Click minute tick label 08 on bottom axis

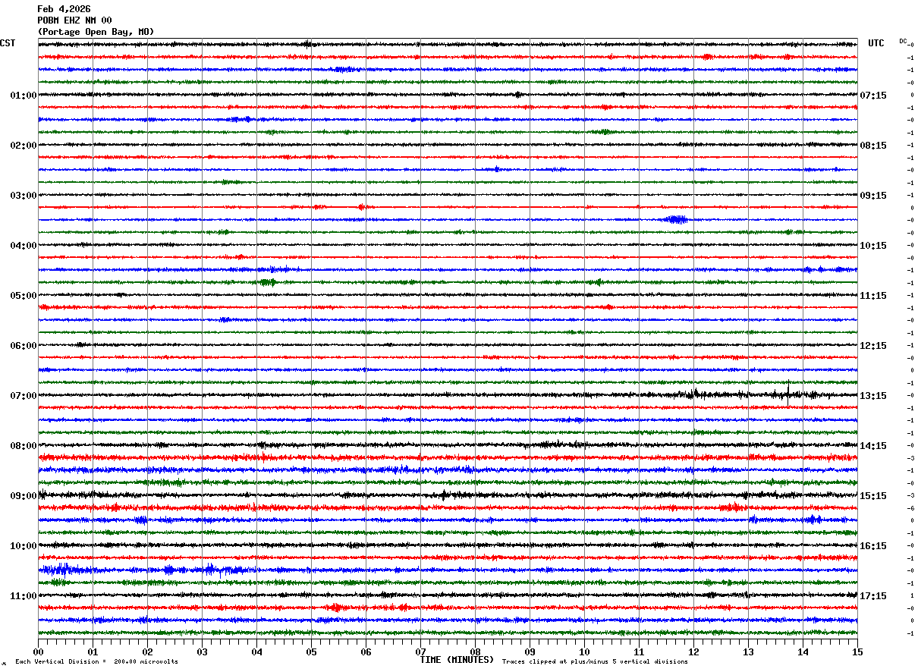click(475, 652)
